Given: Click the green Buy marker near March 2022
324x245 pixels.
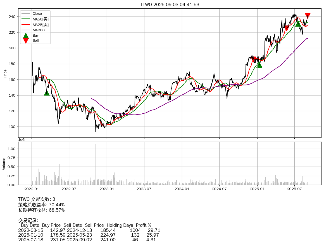Looking at the screenshot, I should [47, 93].
